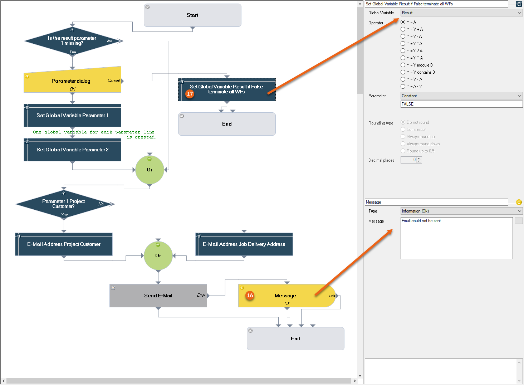Click the yellow info icon beside Message title
The height and width of the screenshot is (385, 524).
coord(519,202)
